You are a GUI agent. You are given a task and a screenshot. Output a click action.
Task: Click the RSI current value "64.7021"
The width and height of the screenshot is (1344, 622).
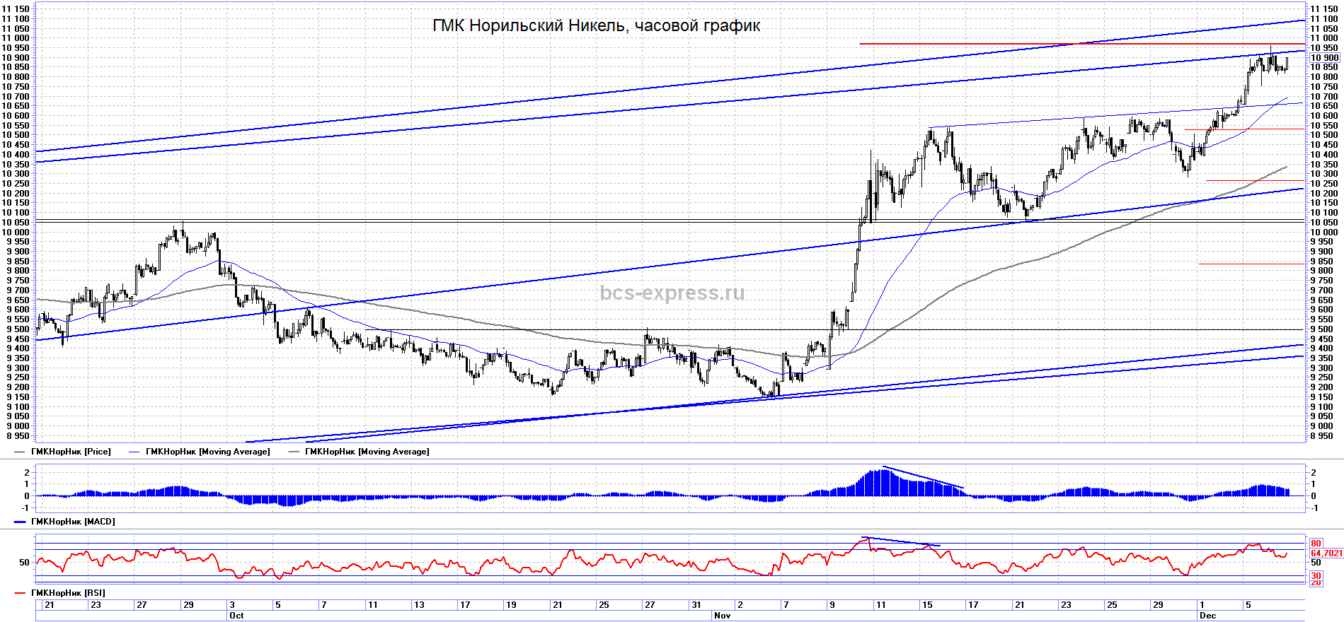pyautogui.click(x=1326, y=553)
